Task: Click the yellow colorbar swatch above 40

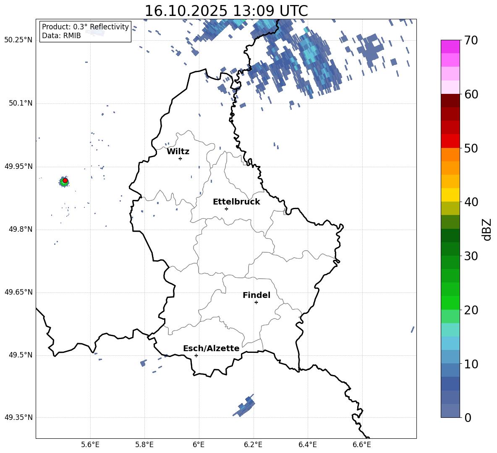Action: (x=450, y=195)
